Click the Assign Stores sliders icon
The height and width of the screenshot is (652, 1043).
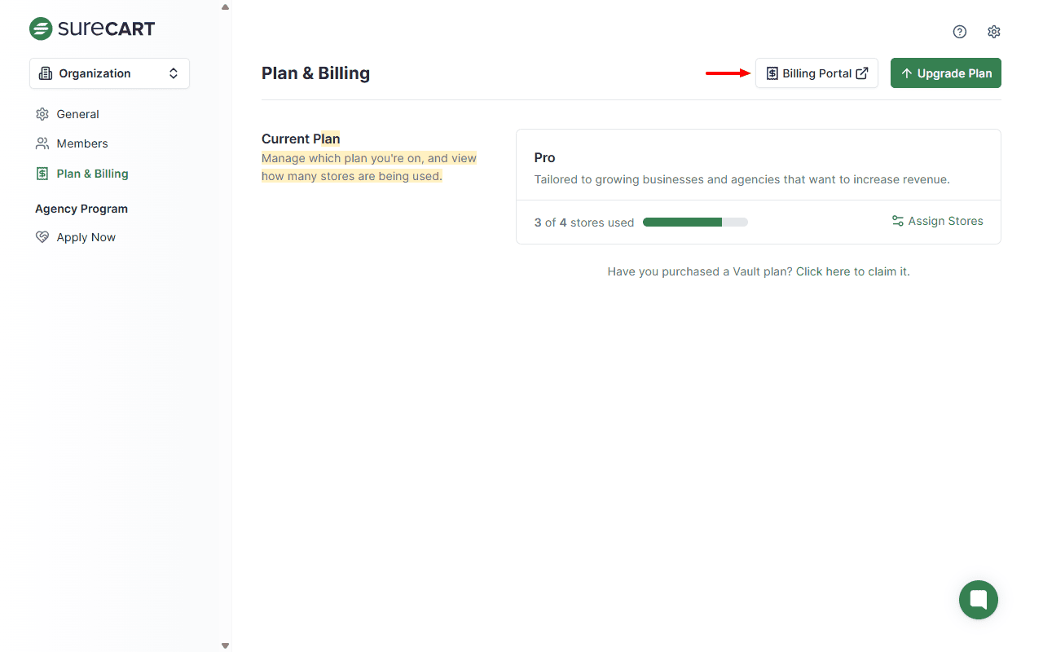point(898,221)
